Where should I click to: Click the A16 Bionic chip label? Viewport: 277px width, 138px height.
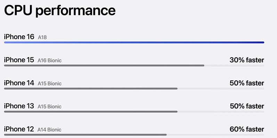click(49, 61)
